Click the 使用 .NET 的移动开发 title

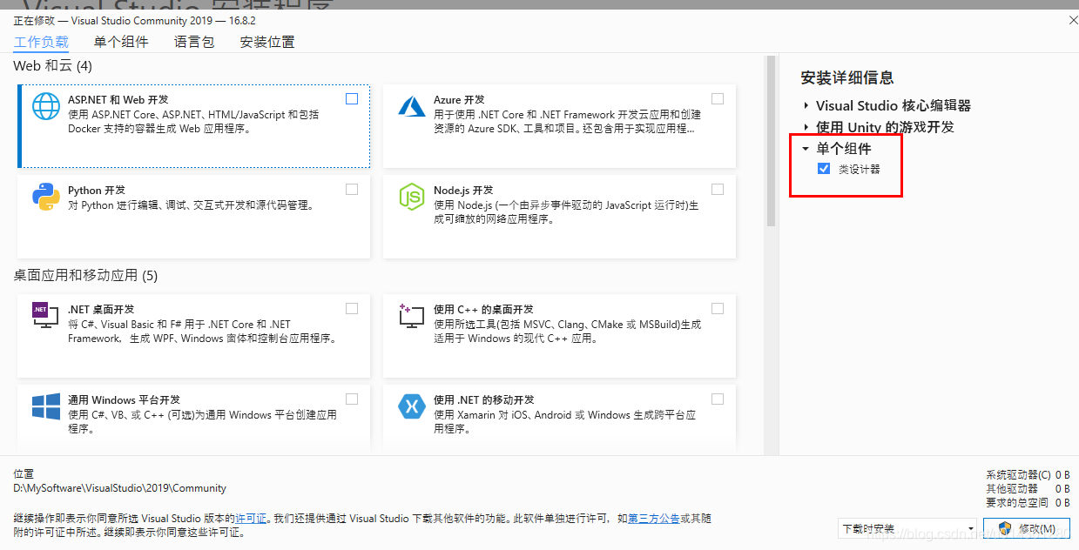pyautogui.click(x=484, y=400)
